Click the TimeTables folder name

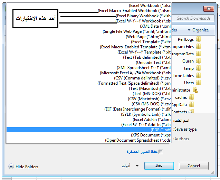point(183,76)
